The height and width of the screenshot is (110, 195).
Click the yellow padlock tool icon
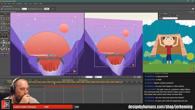coord(3,45)
